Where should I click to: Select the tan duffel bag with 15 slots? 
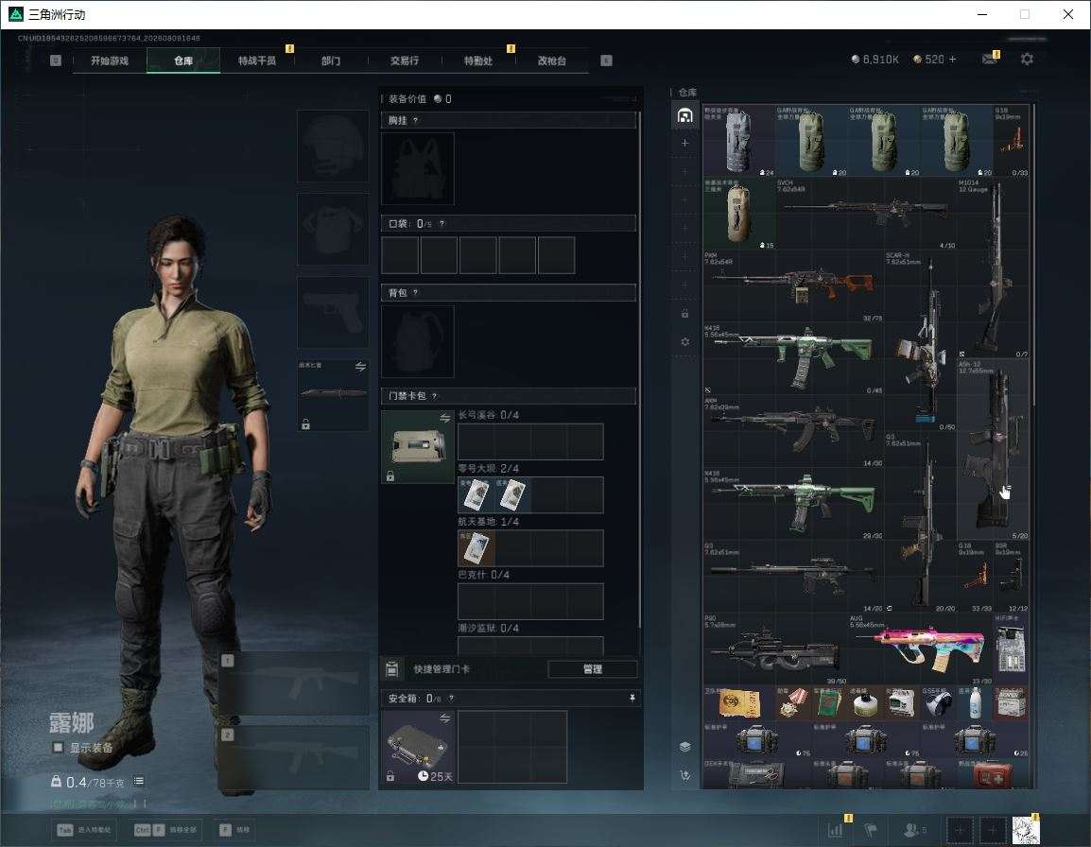tap(739, 214)
